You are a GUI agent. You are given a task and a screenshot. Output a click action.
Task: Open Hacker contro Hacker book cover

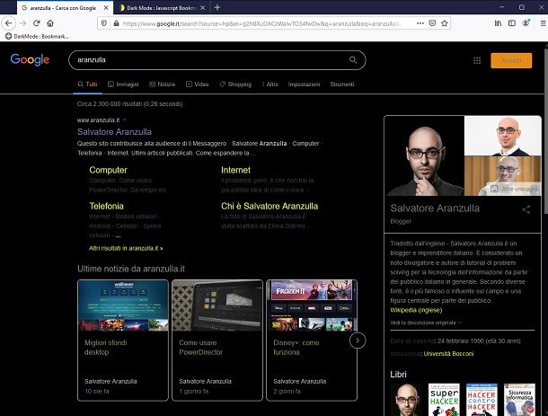click(x=482, y=400)
